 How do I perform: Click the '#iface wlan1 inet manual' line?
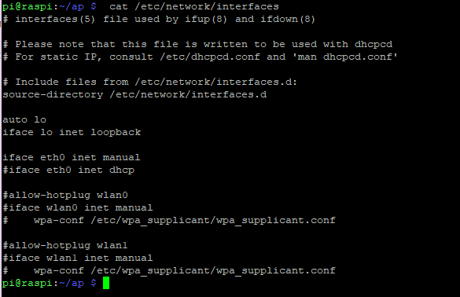point(77,258)
